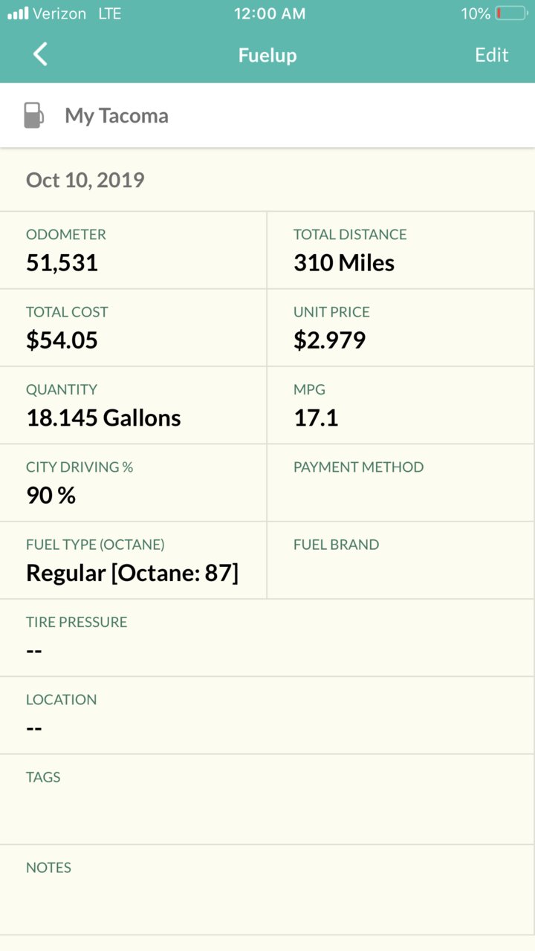Image resolution: width=535 pixels, height=951 pixels.
Task: Tap the back arrow icon
Action: pyautogui.click(x=40, y=54)
